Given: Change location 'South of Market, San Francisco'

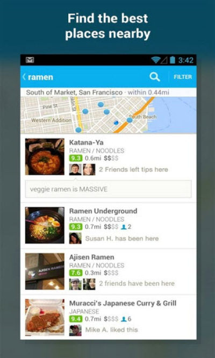Looking at the screenshot, I should coord(74,92).
